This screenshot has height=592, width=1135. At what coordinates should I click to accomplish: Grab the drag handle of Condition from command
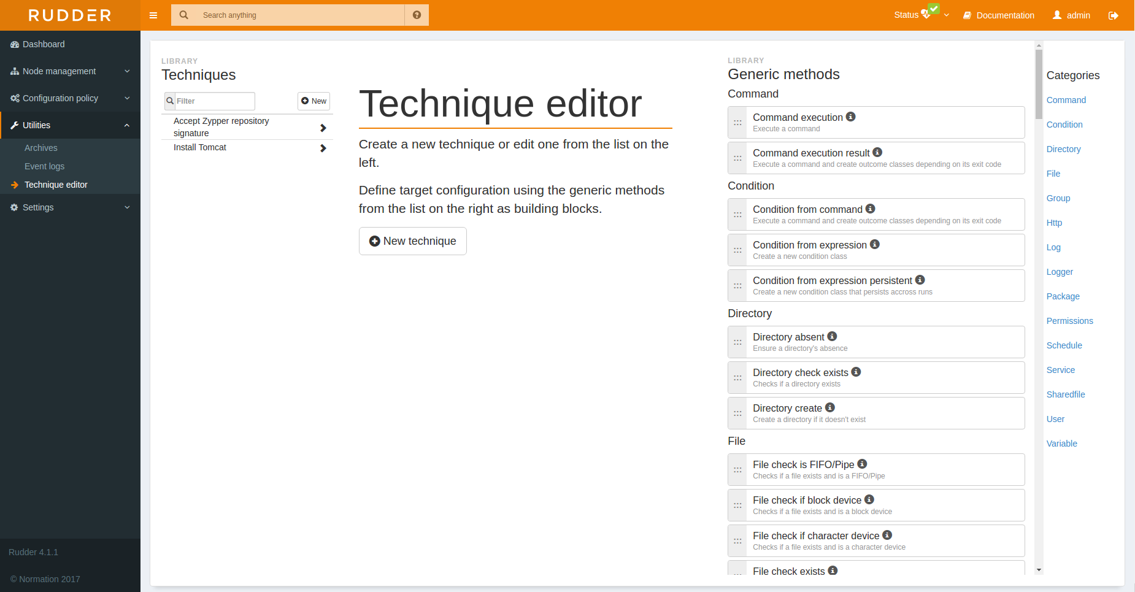coord(737,215)
